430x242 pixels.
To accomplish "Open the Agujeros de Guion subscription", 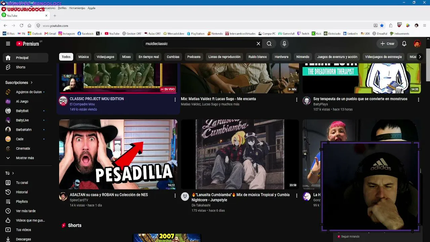I will pyautogui.click(x=26, y=92).
